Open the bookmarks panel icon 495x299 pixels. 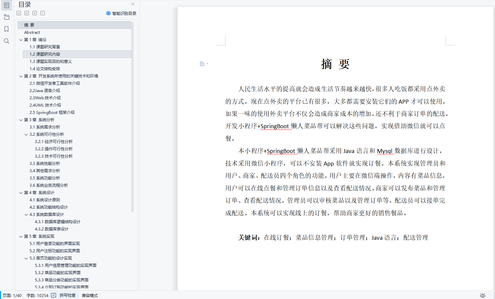click(6, 29)
